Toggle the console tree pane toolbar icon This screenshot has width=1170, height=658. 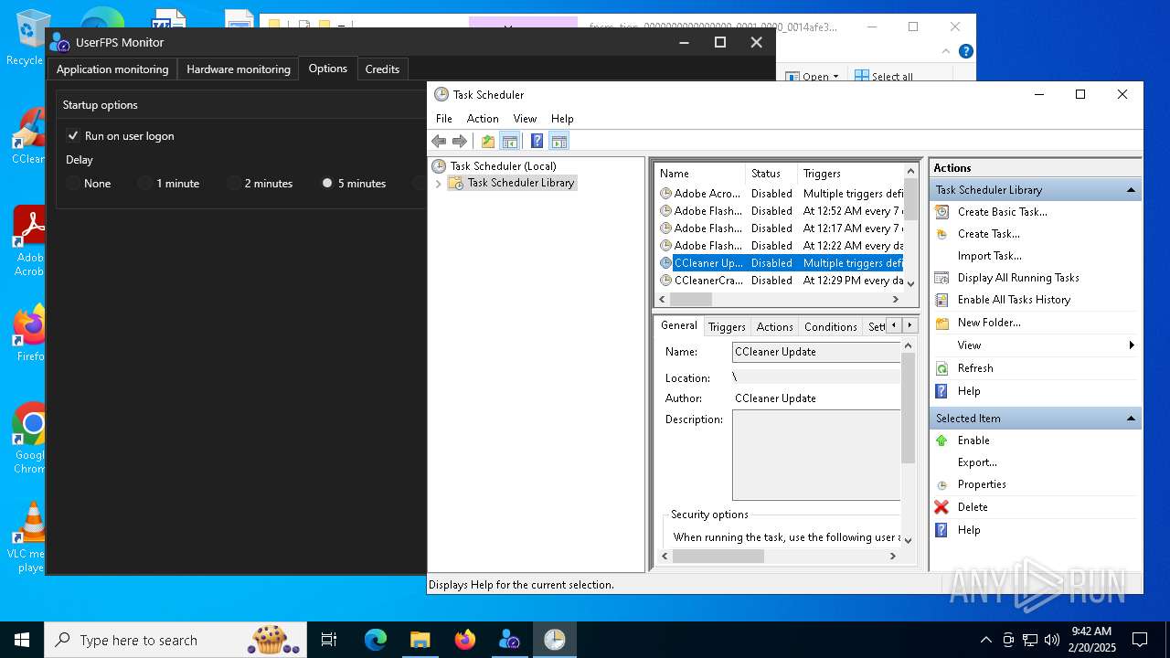tap(510, 141)
